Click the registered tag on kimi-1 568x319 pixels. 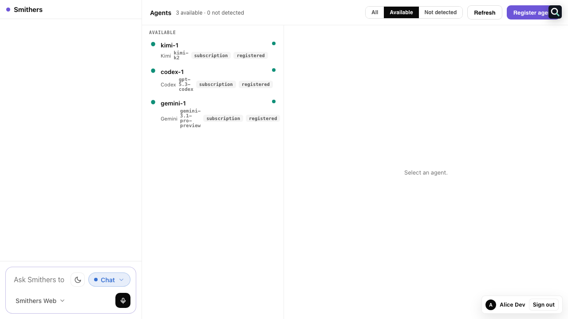pyautogui.click(x=251, y=55)
